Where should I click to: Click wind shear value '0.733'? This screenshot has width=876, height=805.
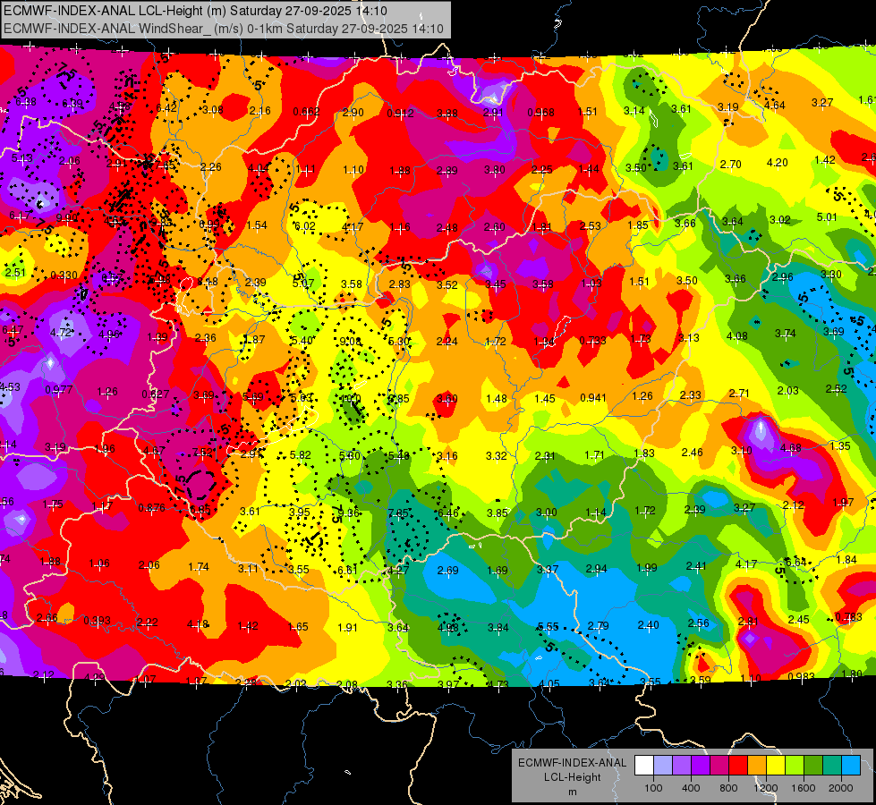[x=592, y=340]
